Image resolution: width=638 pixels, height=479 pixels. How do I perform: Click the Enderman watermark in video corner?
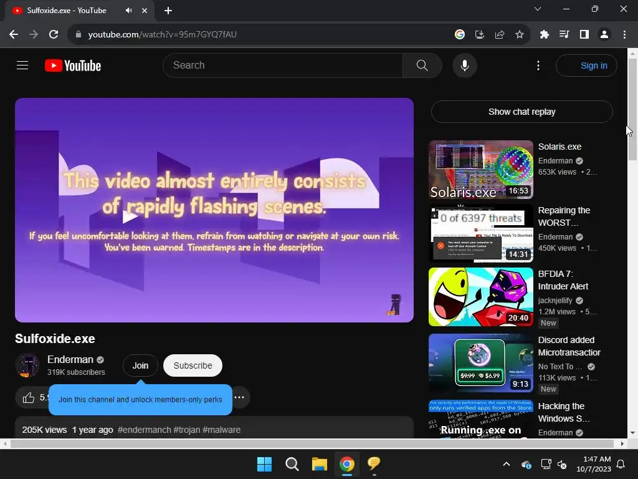394,304
